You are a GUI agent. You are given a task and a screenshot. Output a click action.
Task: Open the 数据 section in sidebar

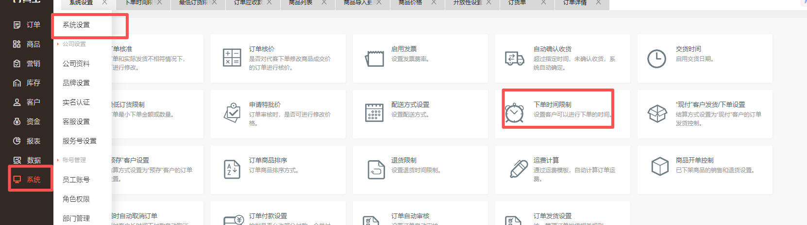pos(27,160)
